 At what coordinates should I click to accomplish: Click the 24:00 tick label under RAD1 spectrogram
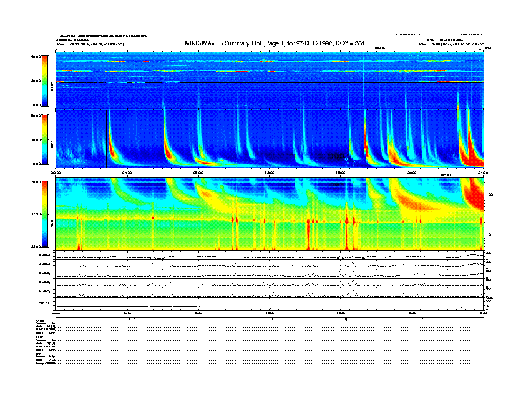tap(483, 173)
